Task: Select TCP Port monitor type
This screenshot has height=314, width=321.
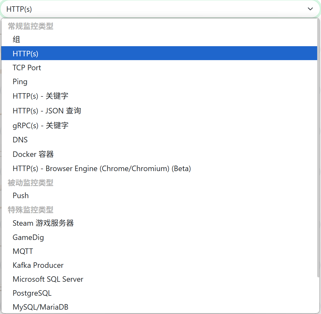Action: 159,68
